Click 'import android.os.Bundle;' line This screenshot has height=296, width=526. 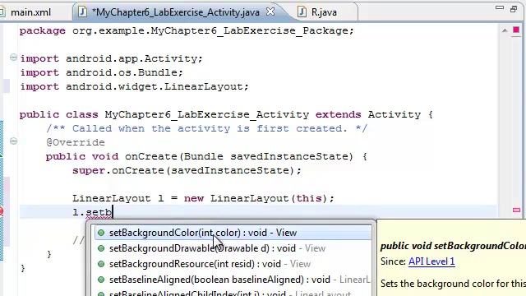pos(101,72)
